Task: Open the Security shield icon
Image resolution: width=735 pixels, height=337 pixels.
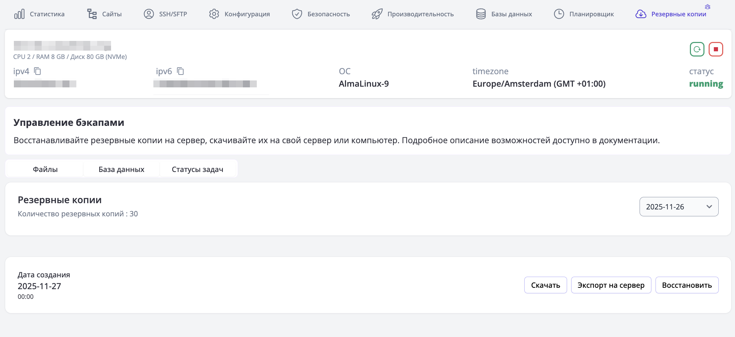Action: point(297,14)
